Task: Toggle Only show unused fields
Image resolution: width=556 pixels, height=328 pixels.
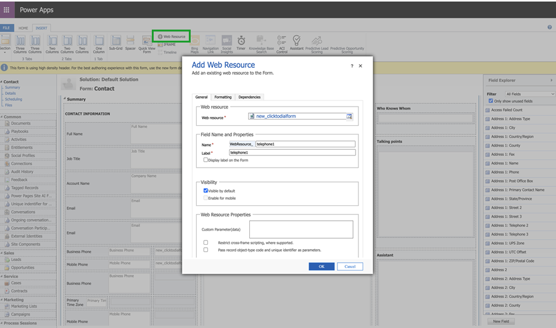Action: pyautogui.click(x=491, y=101)
